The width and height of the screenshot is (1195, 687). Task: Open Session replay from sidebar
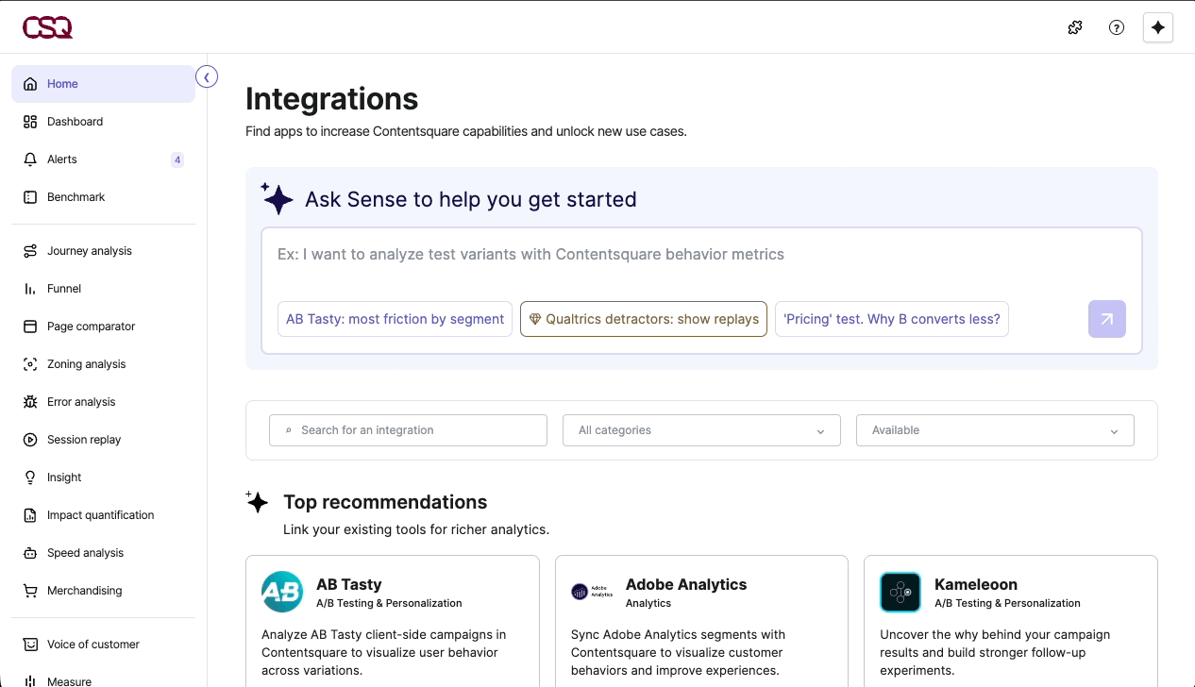point(103,440)
